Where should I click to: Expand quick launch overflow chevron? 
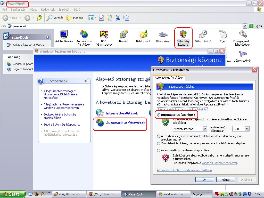(x=49, y=193)
